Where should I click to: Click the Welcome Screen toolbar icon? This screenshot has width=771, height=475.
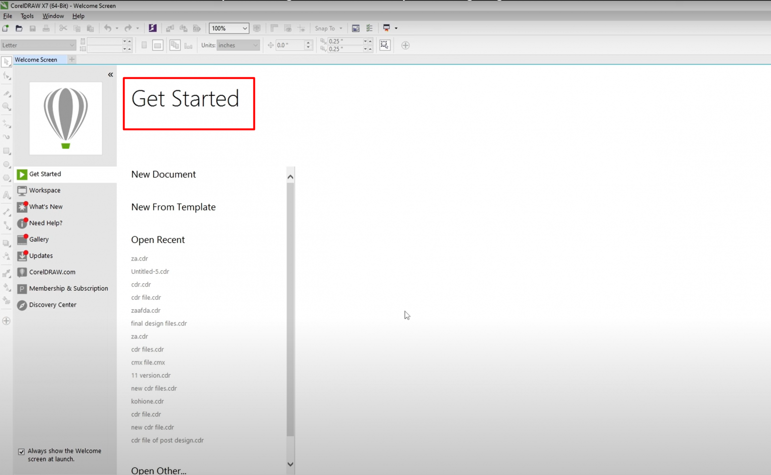coord(356,28)
